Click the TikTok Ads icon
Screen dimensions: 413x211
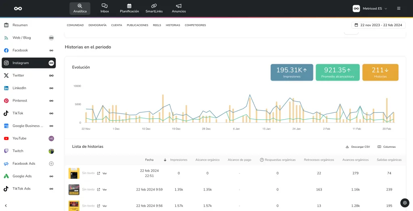pyautogui.click(x=6, y=188)
